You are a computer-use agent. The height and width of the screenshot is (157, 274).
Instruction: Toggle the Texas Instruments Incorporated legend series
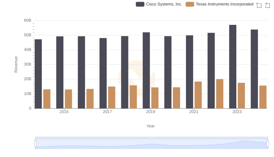tap(220, 4)
